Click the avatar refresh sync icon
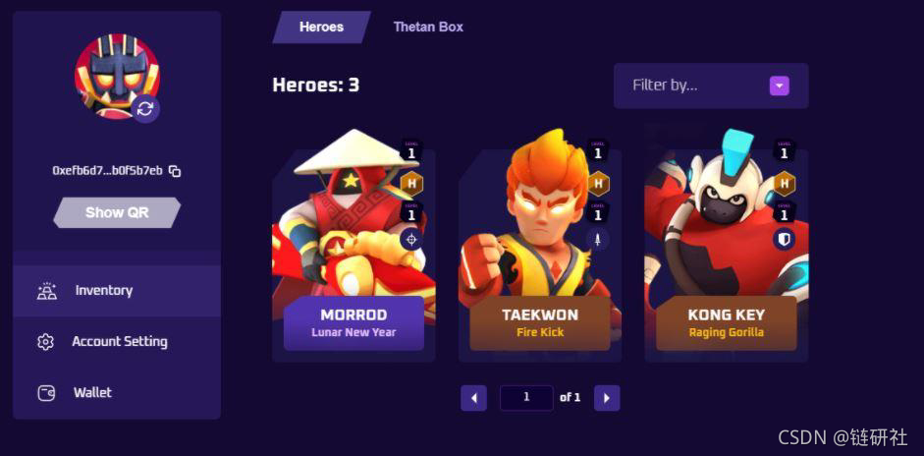 click(x=145, y=108)
